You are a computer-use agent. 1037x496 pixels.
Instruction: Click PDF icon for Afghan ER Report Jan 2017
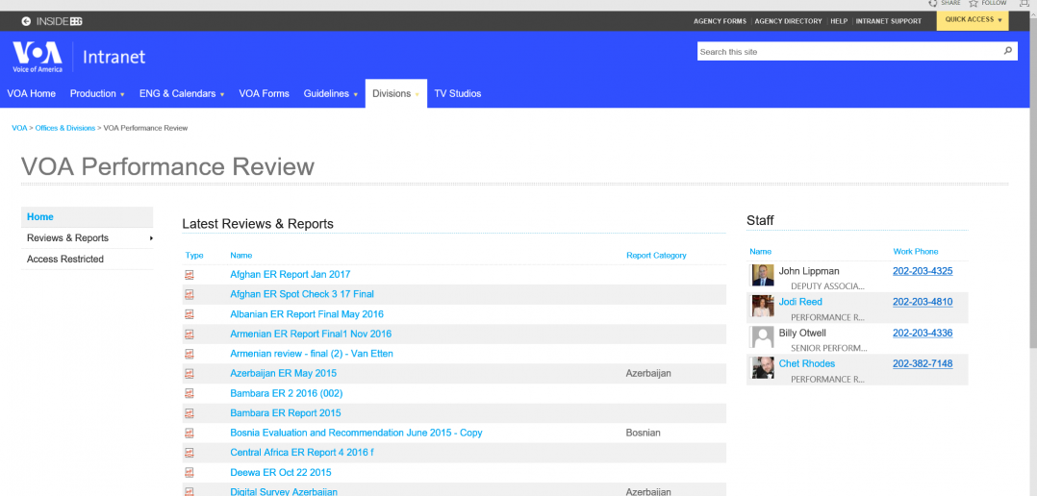[x=190, y=275]
